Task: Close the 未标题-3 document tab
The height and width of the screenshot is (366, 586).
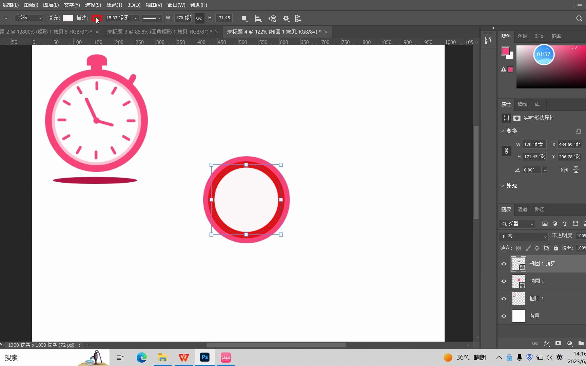Action: coord(217,32)
